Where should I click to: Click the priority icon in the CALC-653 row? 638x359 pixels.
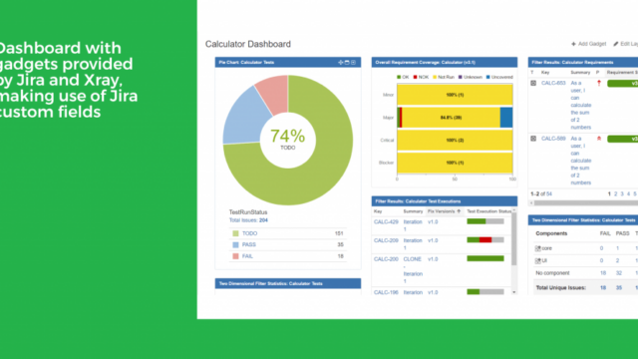[x=599, y=83]
